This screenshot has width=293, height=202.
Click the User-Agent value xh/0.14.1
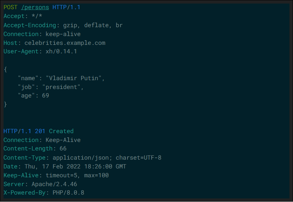coord(61,52)
